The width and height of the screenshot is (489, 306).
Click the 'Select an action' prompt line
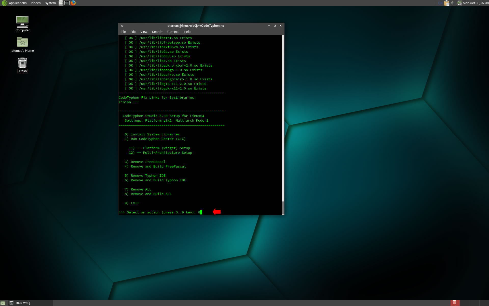[x=160, y=212]
